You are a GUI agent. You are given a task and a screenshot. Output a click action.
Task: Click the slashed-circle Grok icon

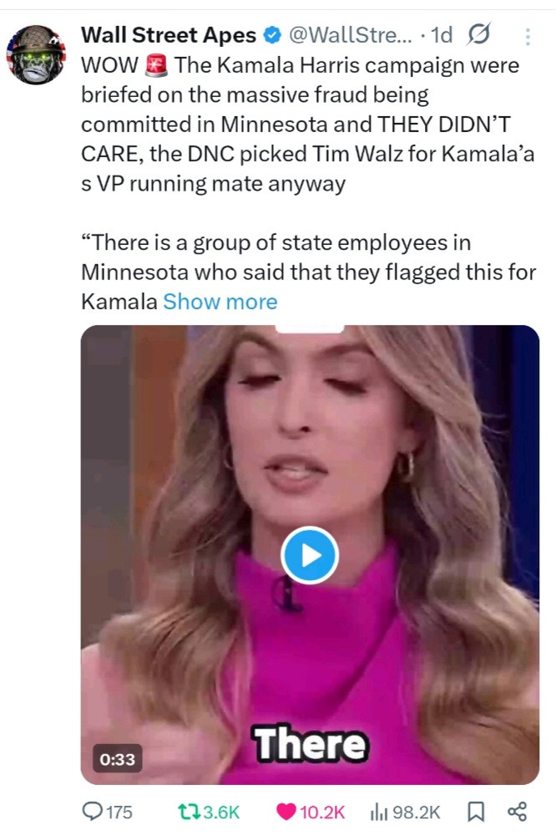tap(480, 35)
